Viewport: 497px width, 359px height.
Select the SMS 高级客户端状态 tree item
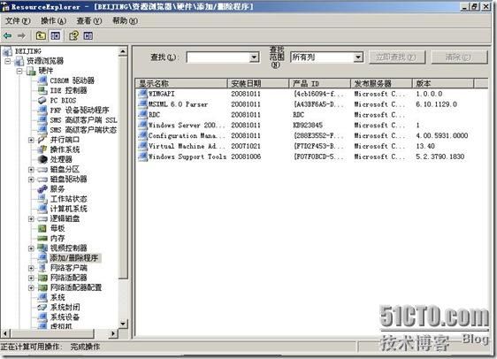tap(83, 130)
